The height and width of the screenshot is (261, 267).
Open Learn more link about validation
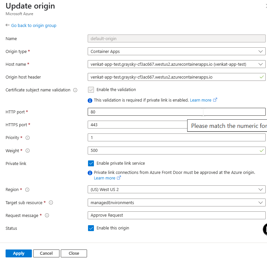[204, 100]
